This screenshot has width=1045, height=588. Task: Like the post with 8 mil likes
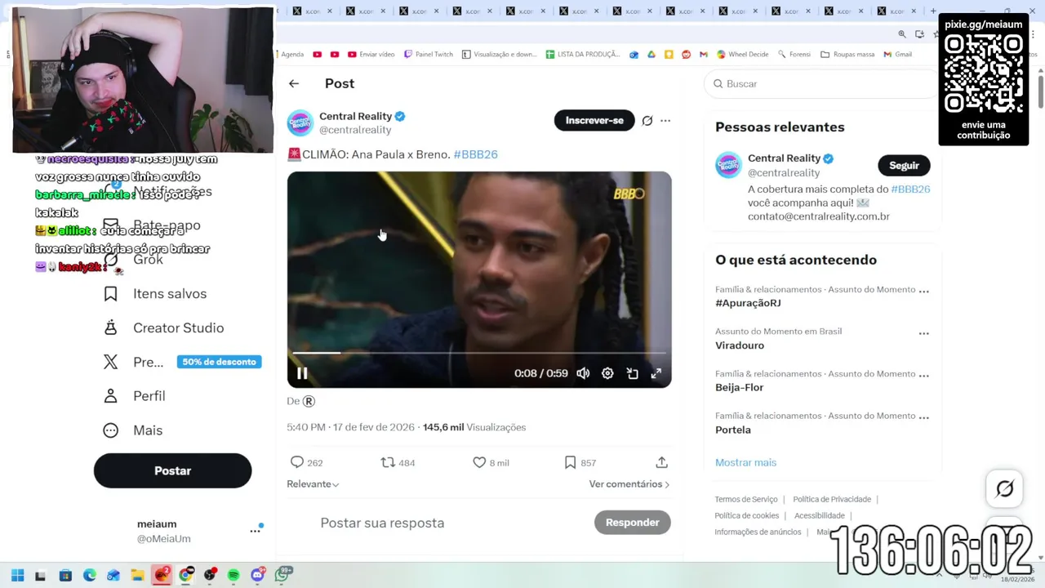[479, 462]
